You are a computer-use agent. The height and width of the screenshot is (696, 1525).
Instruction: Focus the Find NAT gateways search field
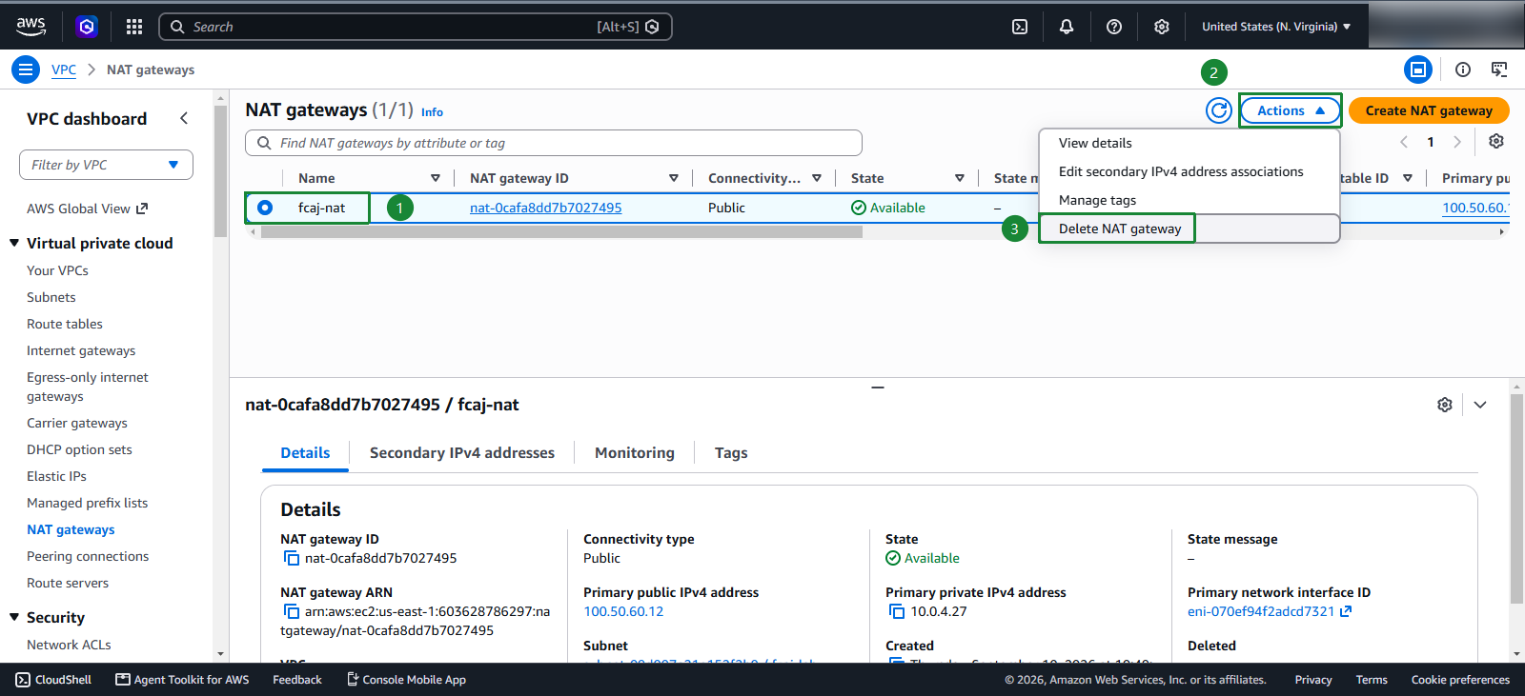coord(554,143)
